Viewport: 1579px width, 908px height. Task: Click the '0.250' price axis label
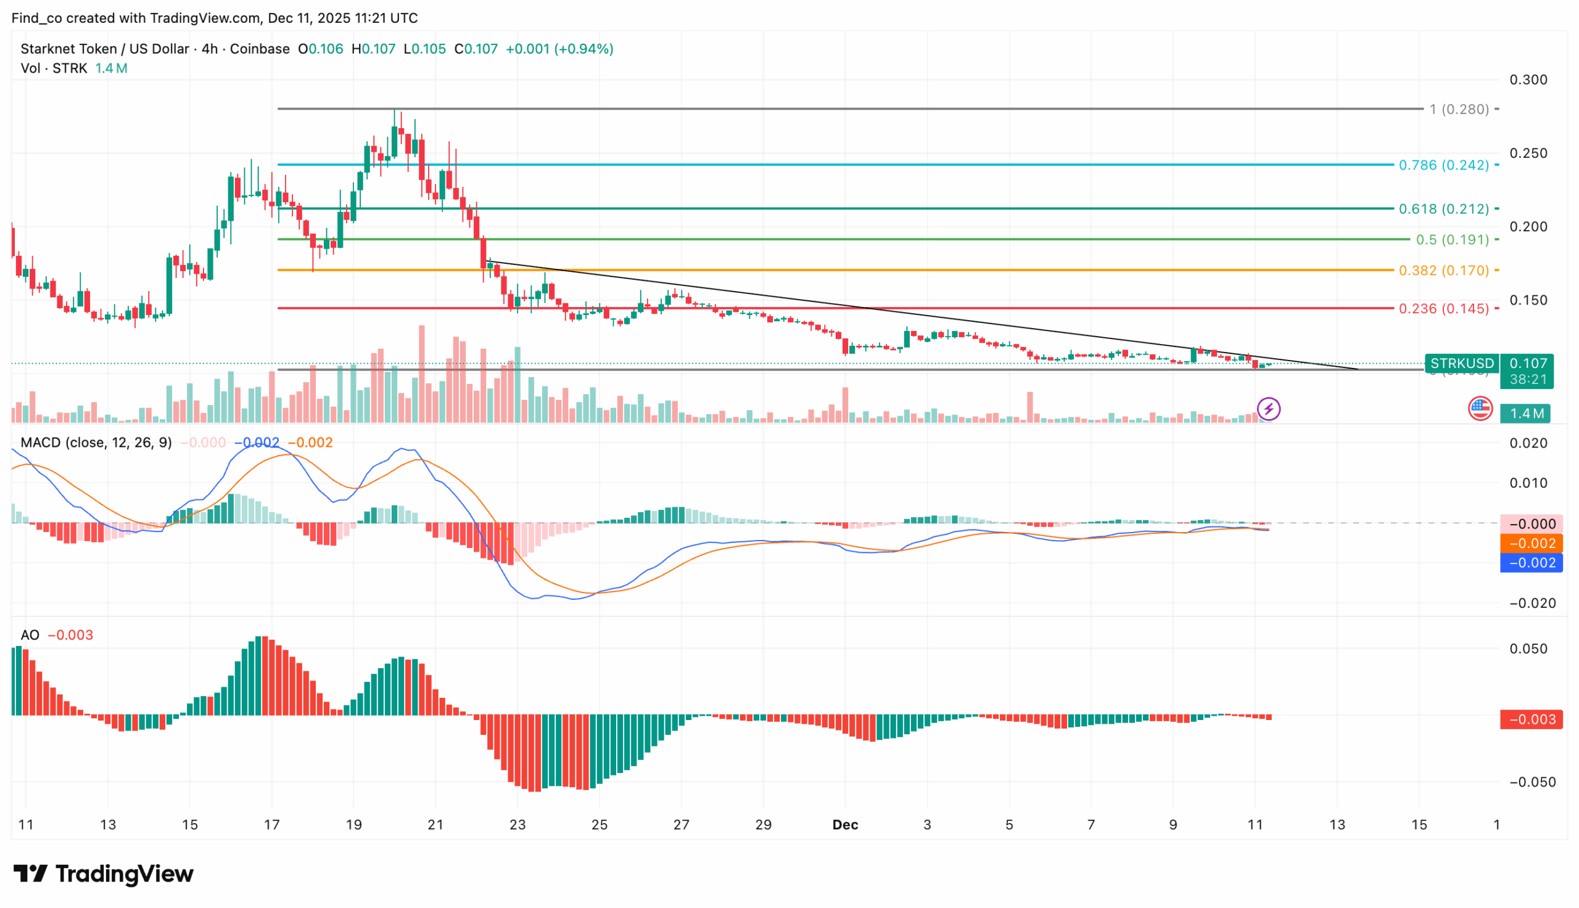pos(1528,153)
